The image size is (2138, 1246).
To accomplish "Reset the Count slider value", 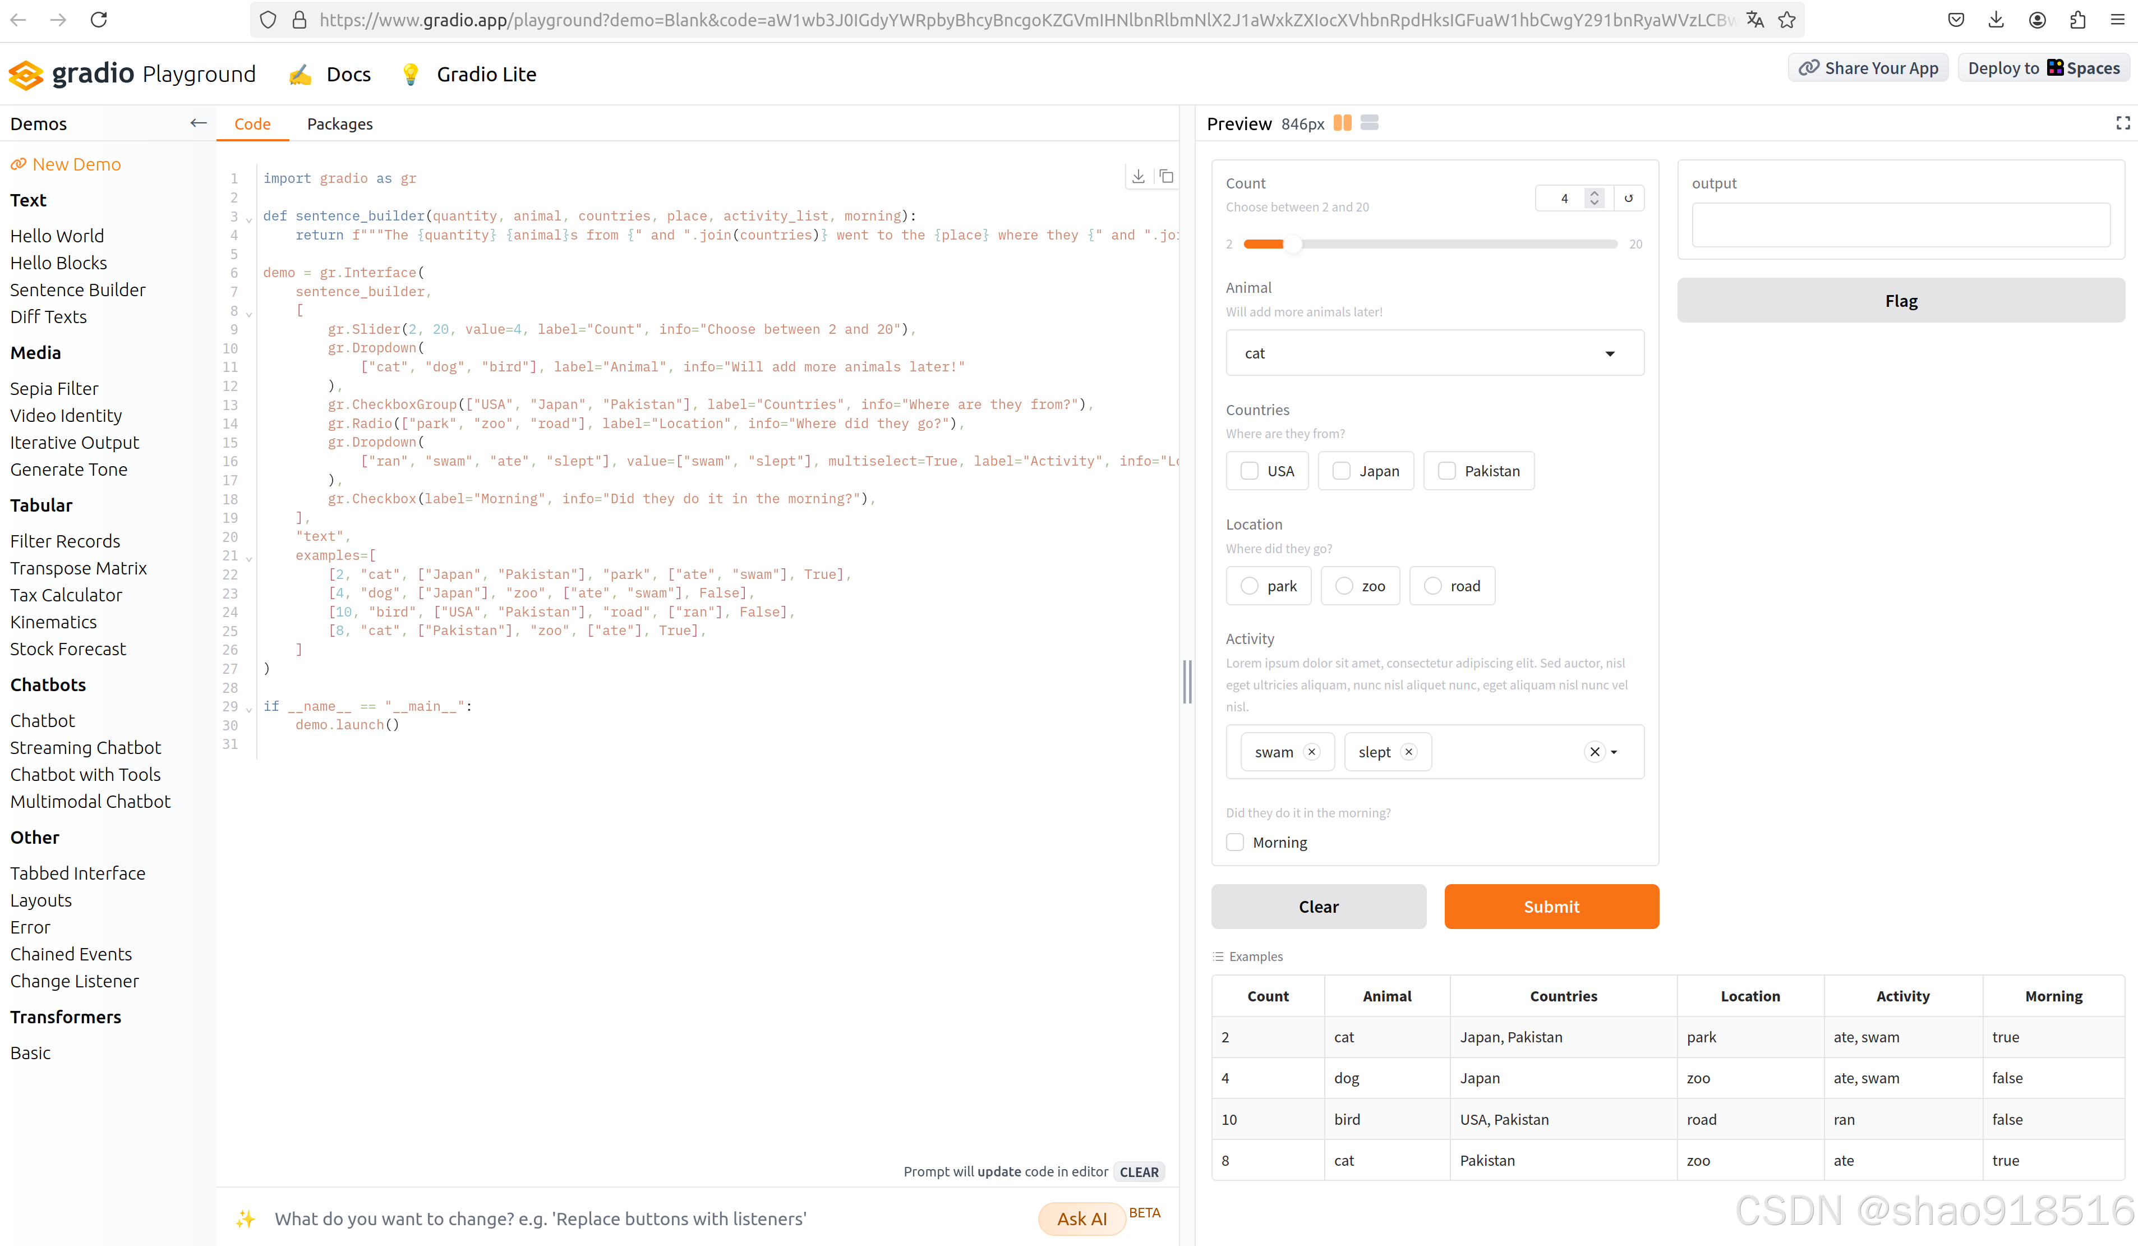I will [1628, 198].
